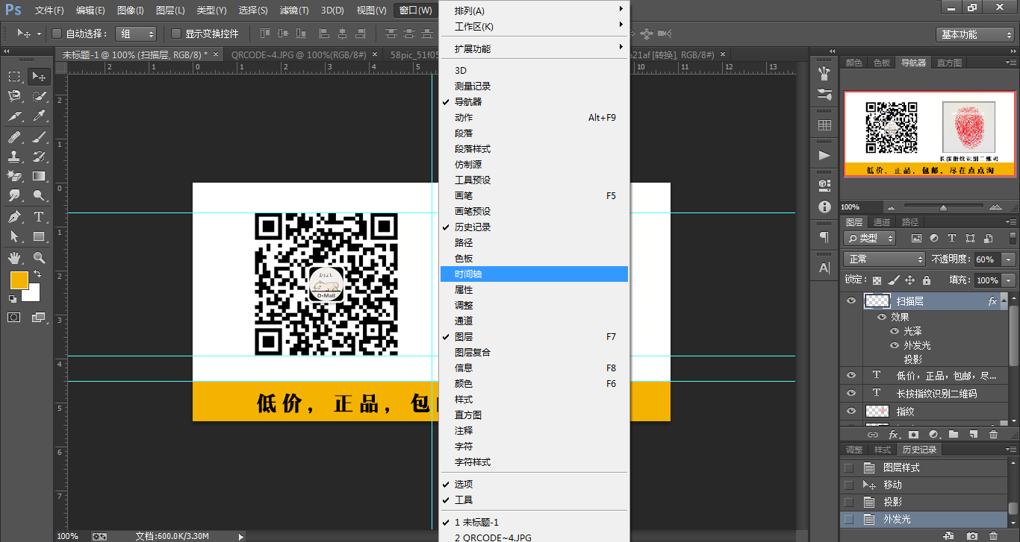The height and width of the screenshot is (542, 1020).
Task: Hide the 扫描层 layer eye
Action: pyautogui.click(x=850, y=300)
